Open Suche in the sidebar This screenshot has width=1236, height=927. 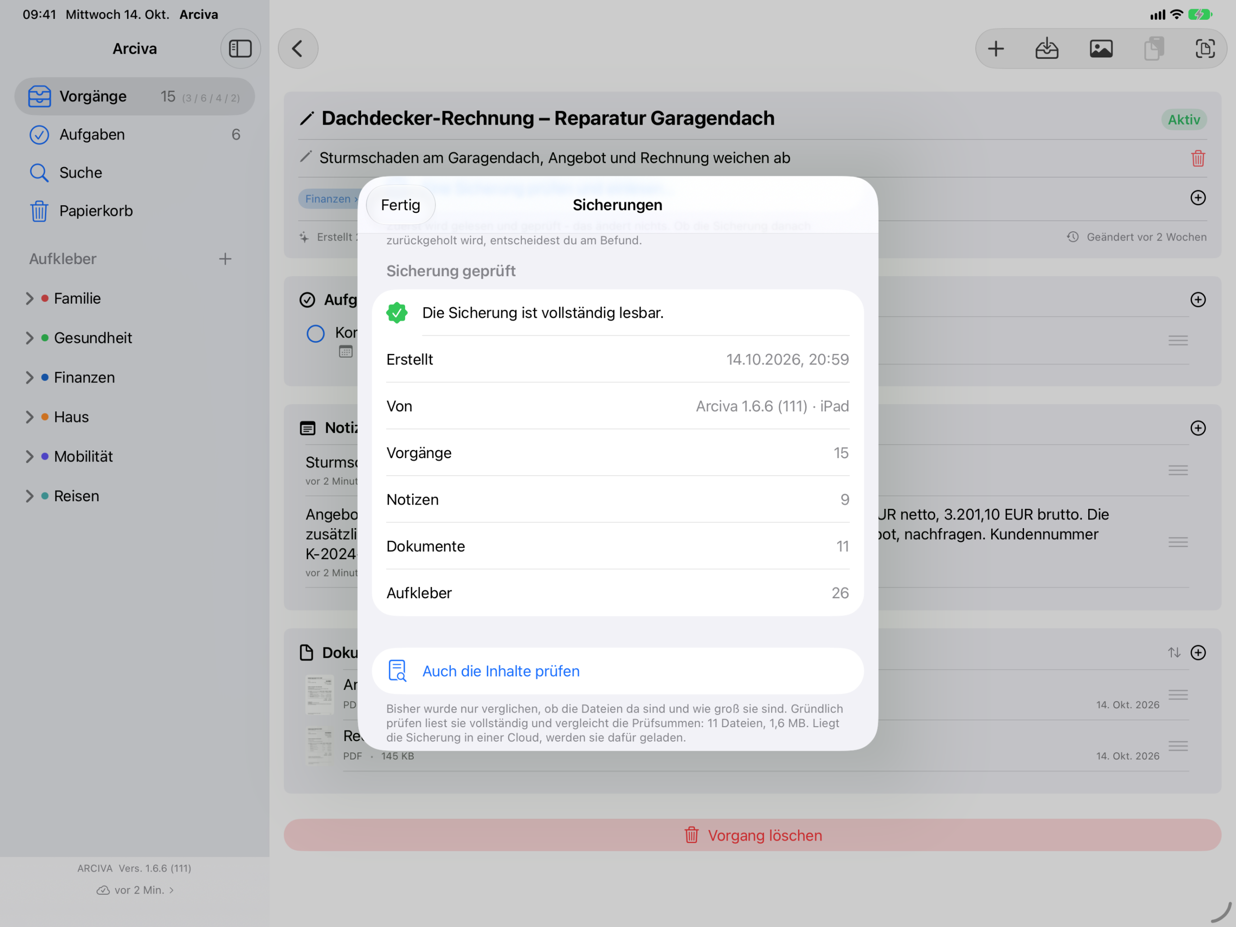tap(135, 173)
